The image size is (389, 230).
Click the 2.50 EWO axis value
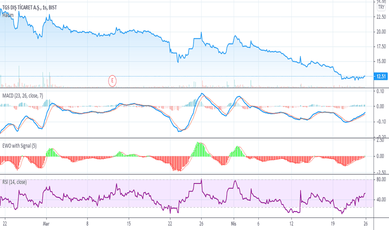(380, 140)
